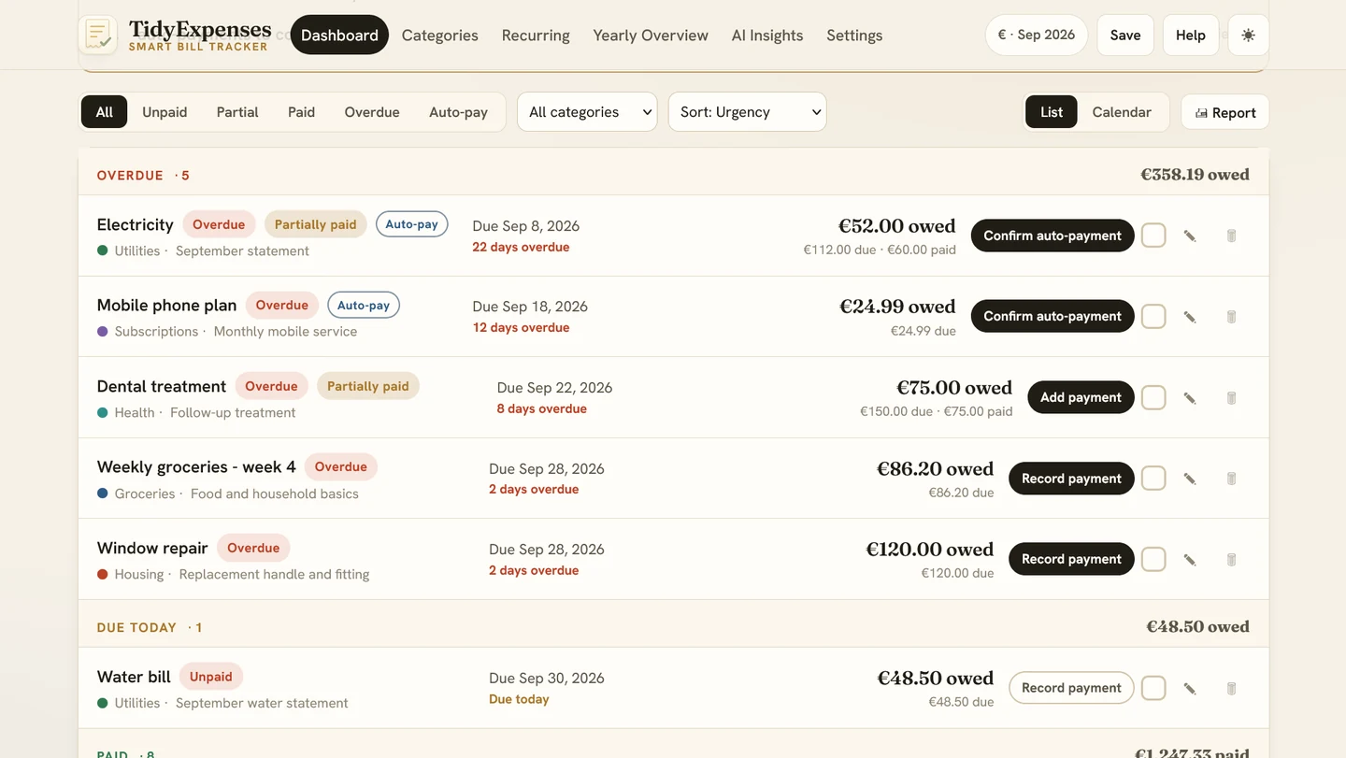The width and height of the screenshot is (1346, 758).
Task: Delete the Dental treatment bill
Action: click(x=1231, y=397)
